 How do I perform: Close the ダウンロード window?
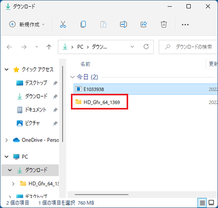tap(208, 6)
